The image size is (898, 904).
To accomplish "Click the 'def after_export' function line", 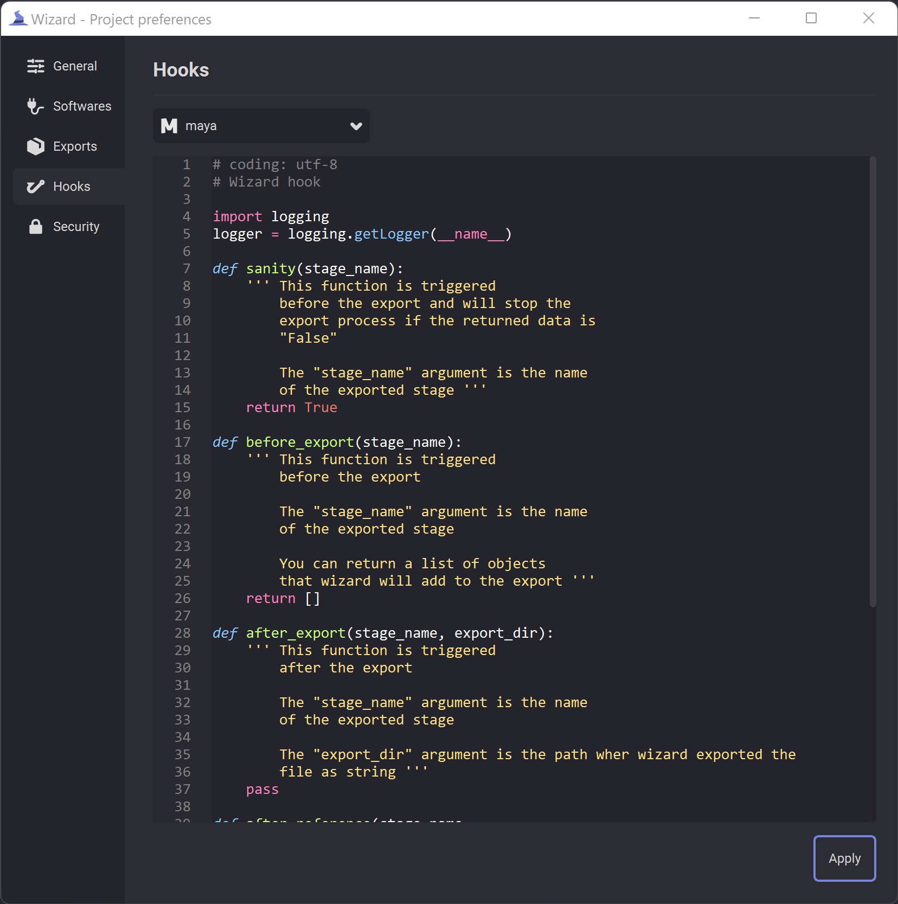I will pos(383,633).
